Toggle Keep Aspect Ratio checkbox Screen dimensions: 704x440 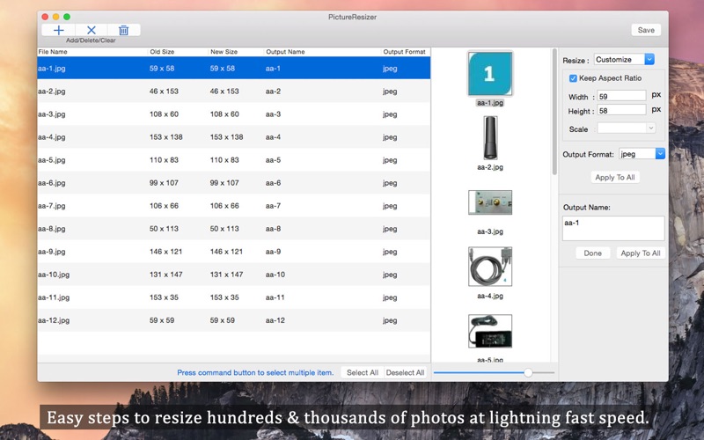click(573, 78)
